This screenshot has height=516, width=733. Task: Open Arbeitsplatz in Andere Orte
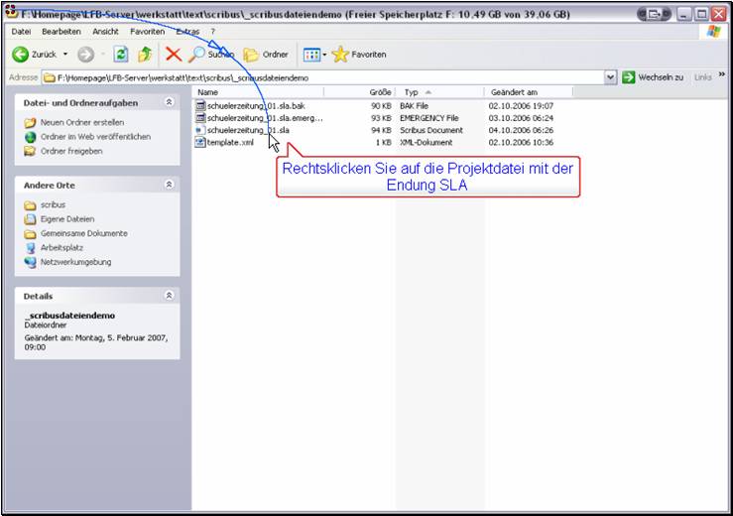(x=61, y=248)
